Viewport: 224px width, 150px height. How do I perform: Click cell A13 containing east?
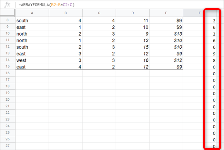click(32, 53)
